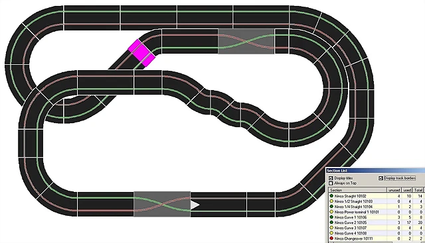Click green status dot for Ninco 1/4 Straight
Screen dimensions: 425x243
click(331, 207)
